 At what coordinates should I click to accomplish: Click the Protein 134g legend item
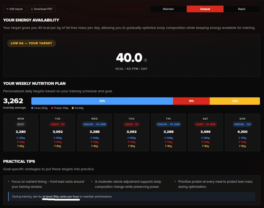pyautogui.click(x=60, y=108)
